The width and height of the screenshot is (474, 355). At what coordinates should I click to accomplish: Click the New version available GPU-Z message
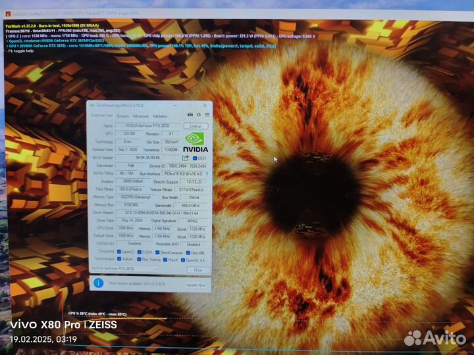(137, 283)
